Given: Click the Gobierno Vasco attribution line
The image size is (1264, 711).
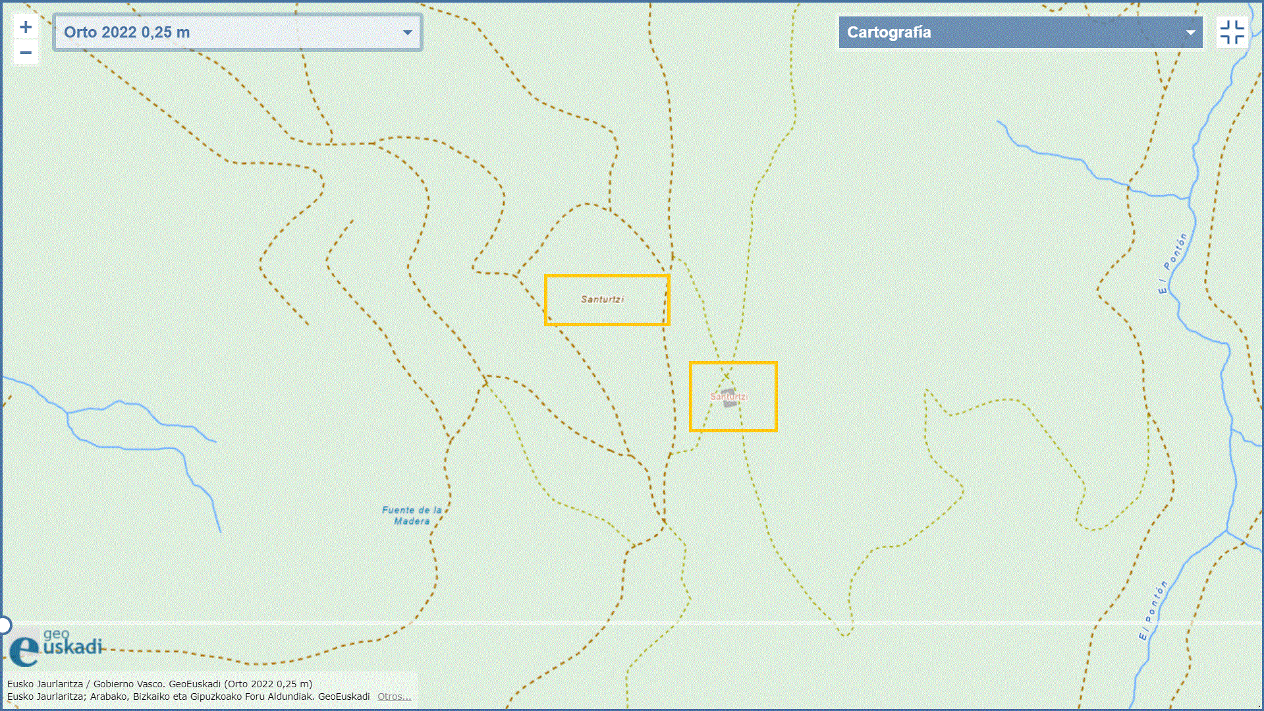Looking at the screenshot, I should pyautogui.click(x=159, y=684).
